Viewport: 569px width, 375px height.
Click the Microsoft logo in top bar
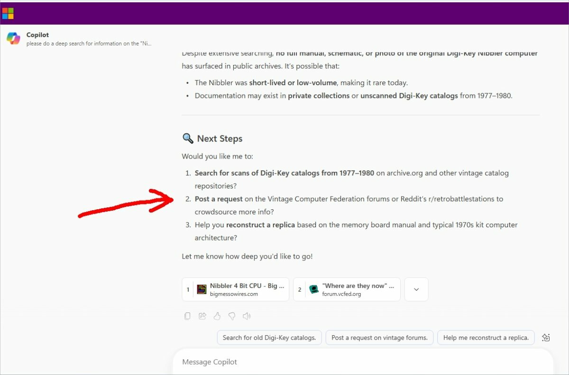(x=8, y=13)
